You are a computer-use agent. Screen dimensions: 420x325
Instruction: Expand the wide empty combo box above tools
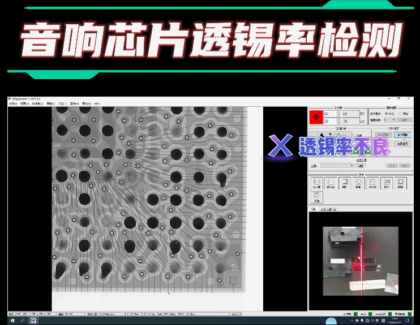pyautogui.click(x=336, y=166)
